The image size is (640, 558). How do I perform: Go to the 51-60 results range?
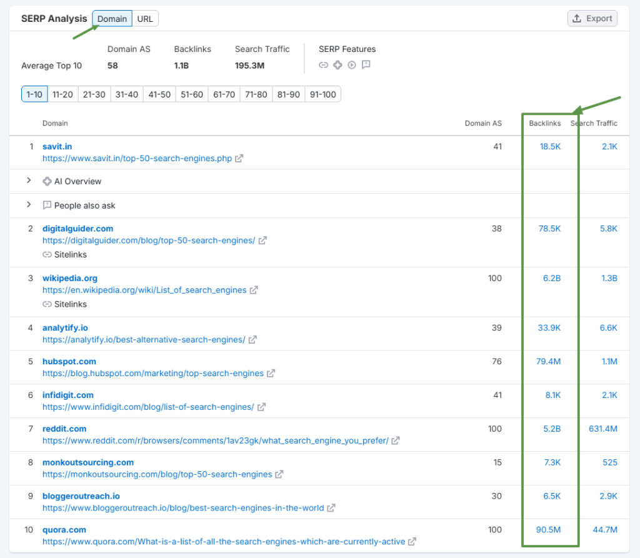pyautogui.click(x=192, y=94)
